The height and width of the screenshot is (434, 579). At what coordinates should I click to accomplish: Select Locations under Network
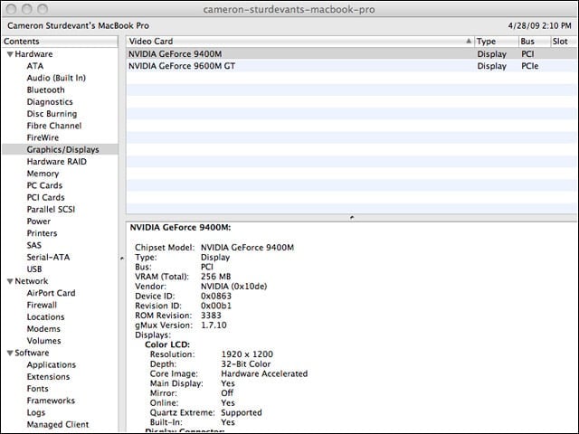click(x=45, y=317)
